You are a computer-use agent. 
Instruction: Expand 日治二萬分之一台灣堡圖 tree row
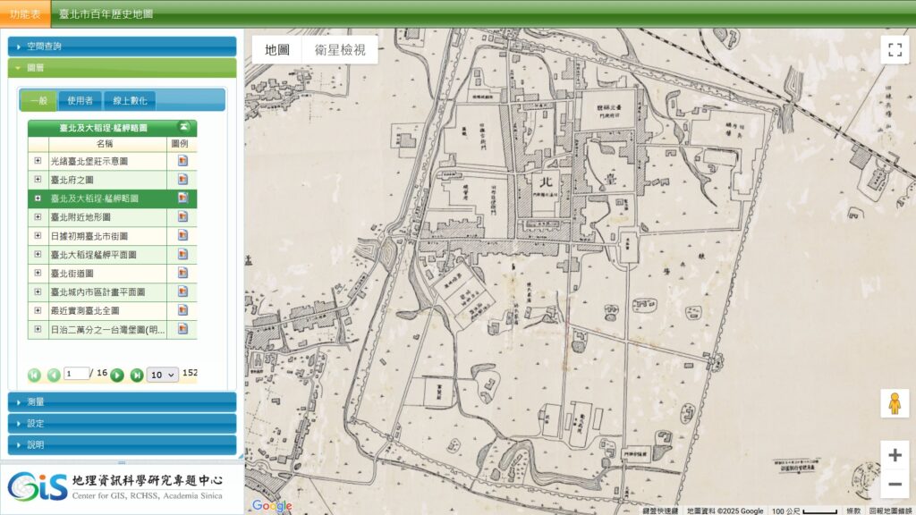point(38,329)
